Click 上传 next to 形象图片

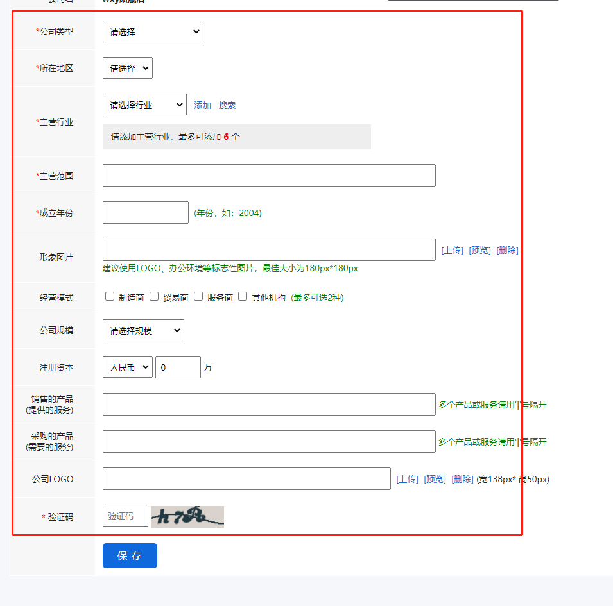pos(452,250)
